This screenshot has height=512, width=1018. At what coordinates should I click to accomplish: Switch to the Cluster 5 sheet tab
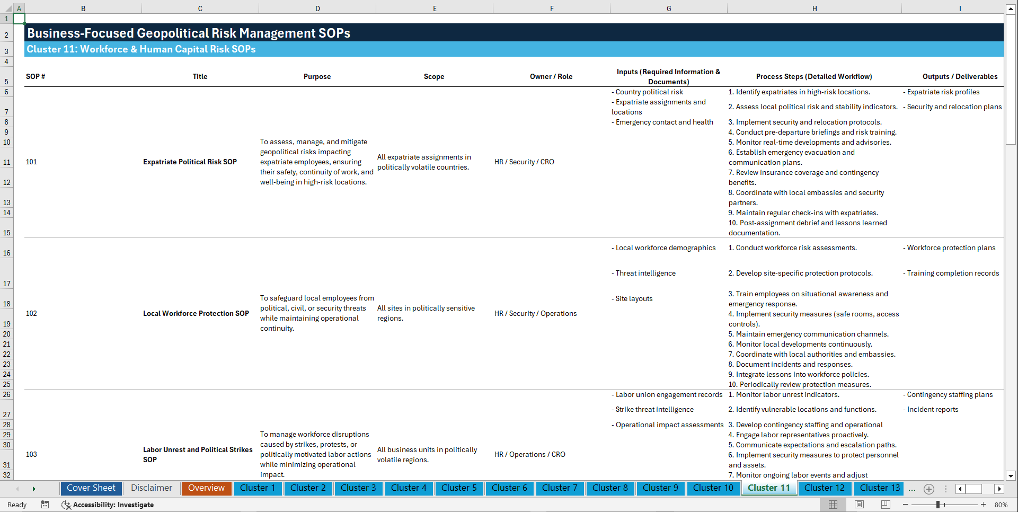coord(459,488)
